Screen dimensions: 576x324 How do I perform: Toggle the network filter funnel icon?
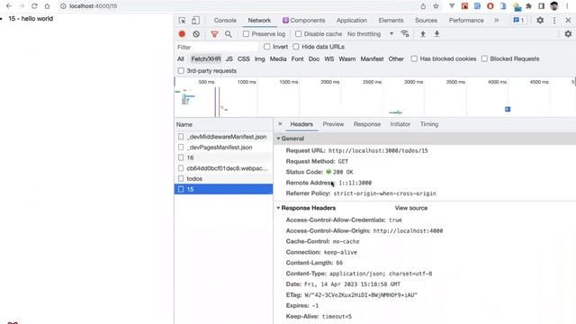(214, 34)
